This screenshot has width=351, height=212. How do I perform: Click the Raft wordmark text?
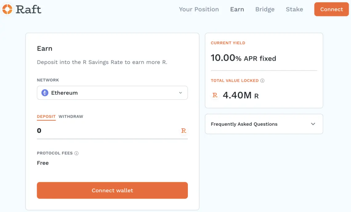click(28, 9)
